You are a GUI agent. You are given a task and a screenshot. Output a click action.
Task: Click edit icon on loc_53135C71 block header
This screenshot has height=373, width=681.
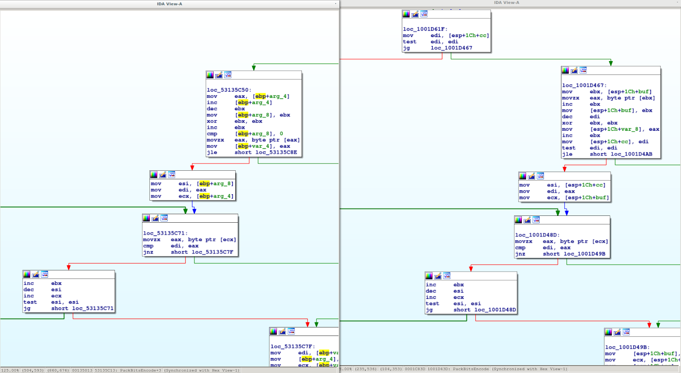[x=155, y=218]
